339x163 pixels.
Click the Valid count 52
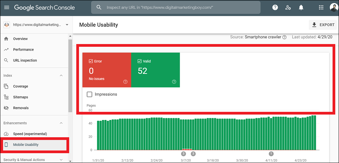click(x=142, y=71)
